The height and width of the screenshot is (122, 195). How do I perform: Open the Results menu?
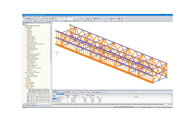(x=43, y=17)
